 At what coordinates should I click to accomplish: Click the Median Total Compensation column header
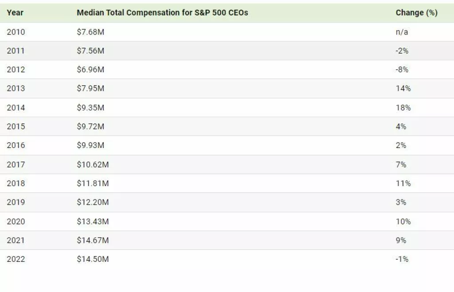(x=162, y=13)
